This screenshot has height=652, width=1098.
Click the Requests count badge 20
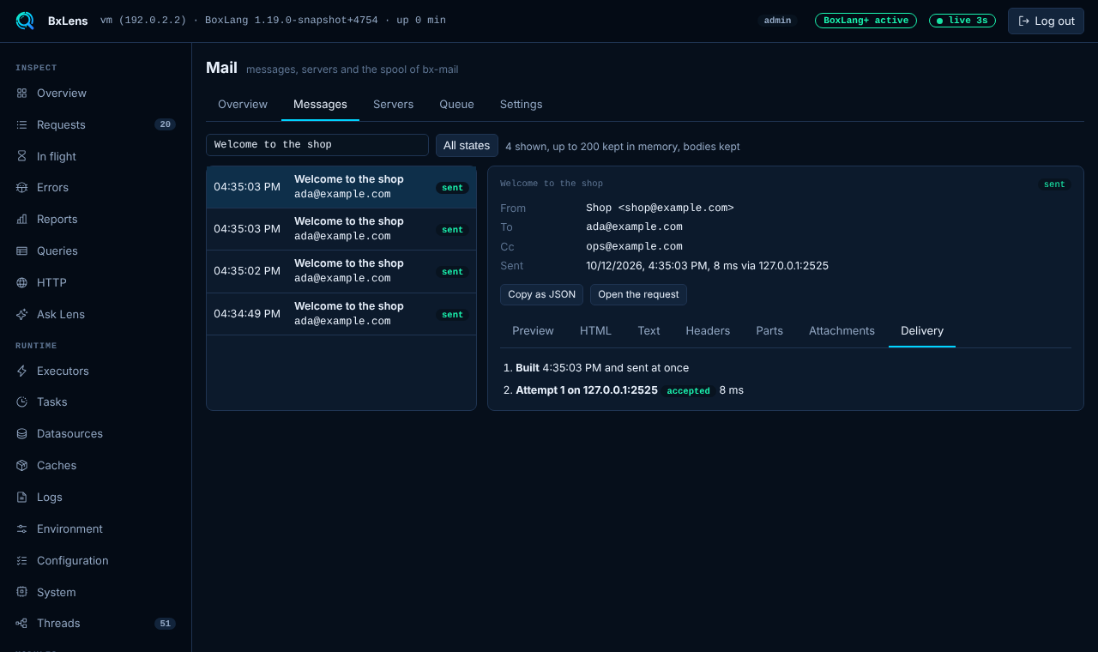tap(165, 124)
